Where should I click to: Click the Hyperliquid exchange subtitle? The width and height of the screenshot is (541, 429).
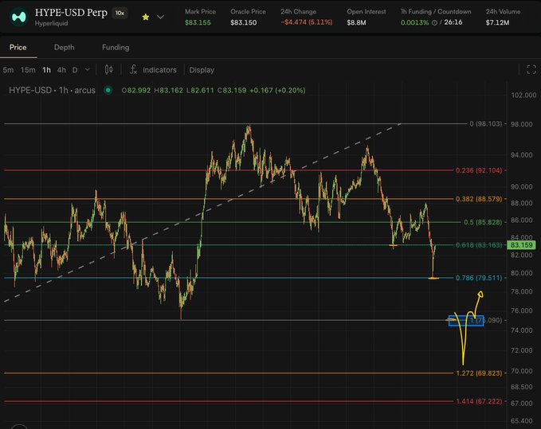coord(52,23)
